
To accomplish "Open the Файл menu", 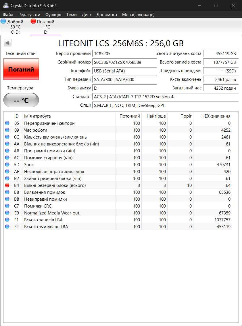I will [8, 15].
